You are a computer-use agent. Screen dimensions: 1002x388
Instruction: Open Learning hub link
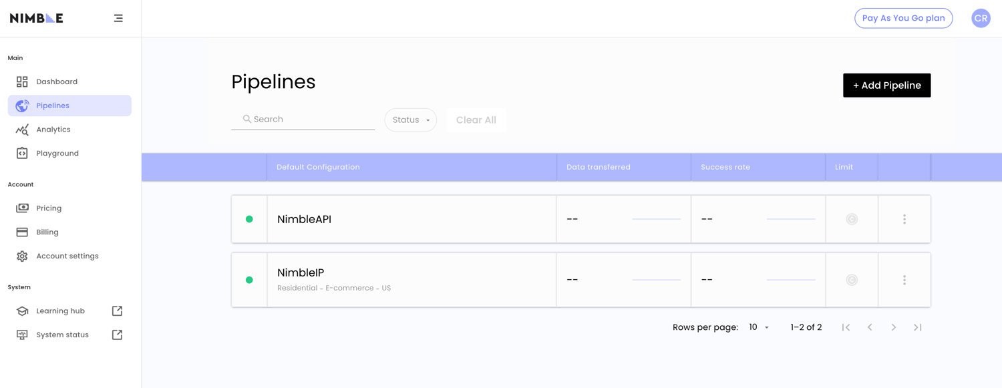[69, 311]
